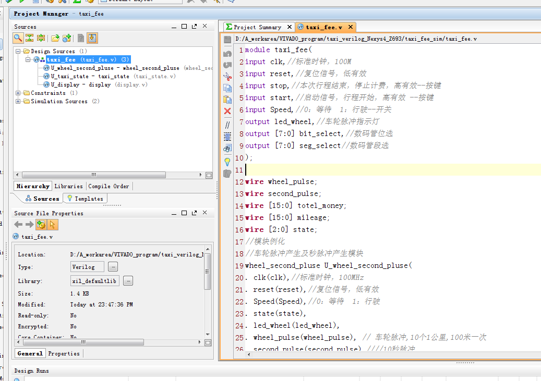The height and width of the screenshot is (381, 541).
Task: Collapse all items in Sources panel
Action: click(x=30, y=38)
